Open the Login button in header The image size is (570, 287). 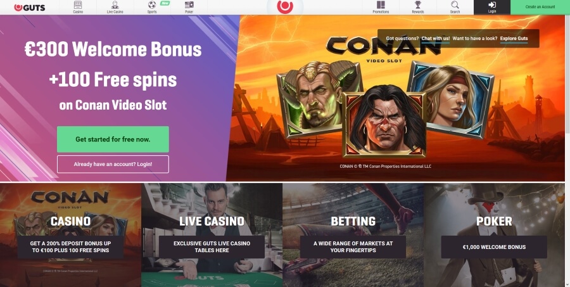pos(492,7)
